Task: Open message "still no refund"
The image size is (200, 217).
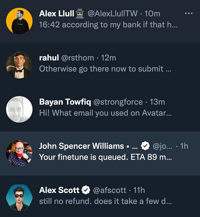Action: tap(105, 201)
